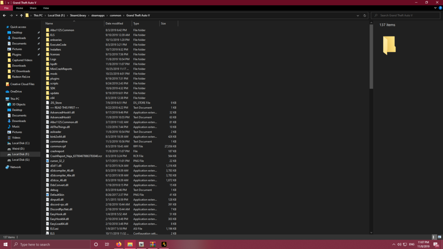Open Captured Videos in sidebar
This screenshot has width=443, height=249.
(x=22, y=60)
